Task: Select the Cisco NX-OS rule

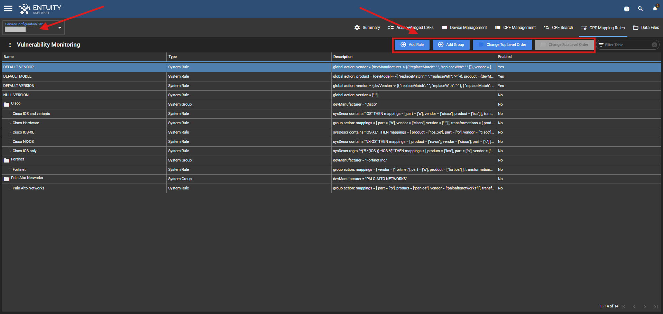Action: (331, 141)
